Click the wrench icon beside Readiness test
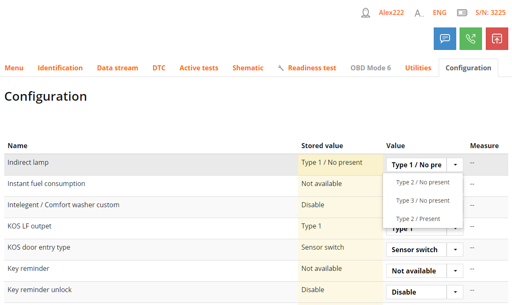512x305 pixels. click(x=281, y=68)
